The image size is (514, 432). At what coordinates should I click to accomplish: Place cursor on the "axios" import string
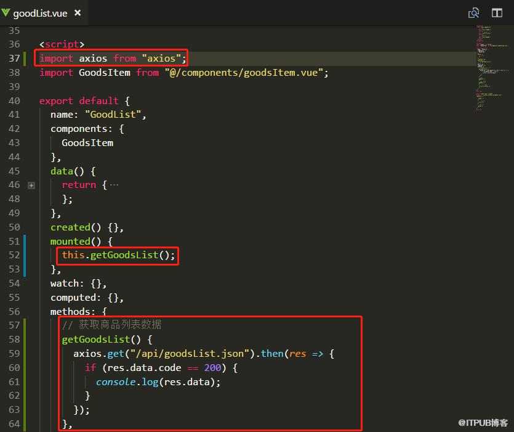[x=161, y=59]
